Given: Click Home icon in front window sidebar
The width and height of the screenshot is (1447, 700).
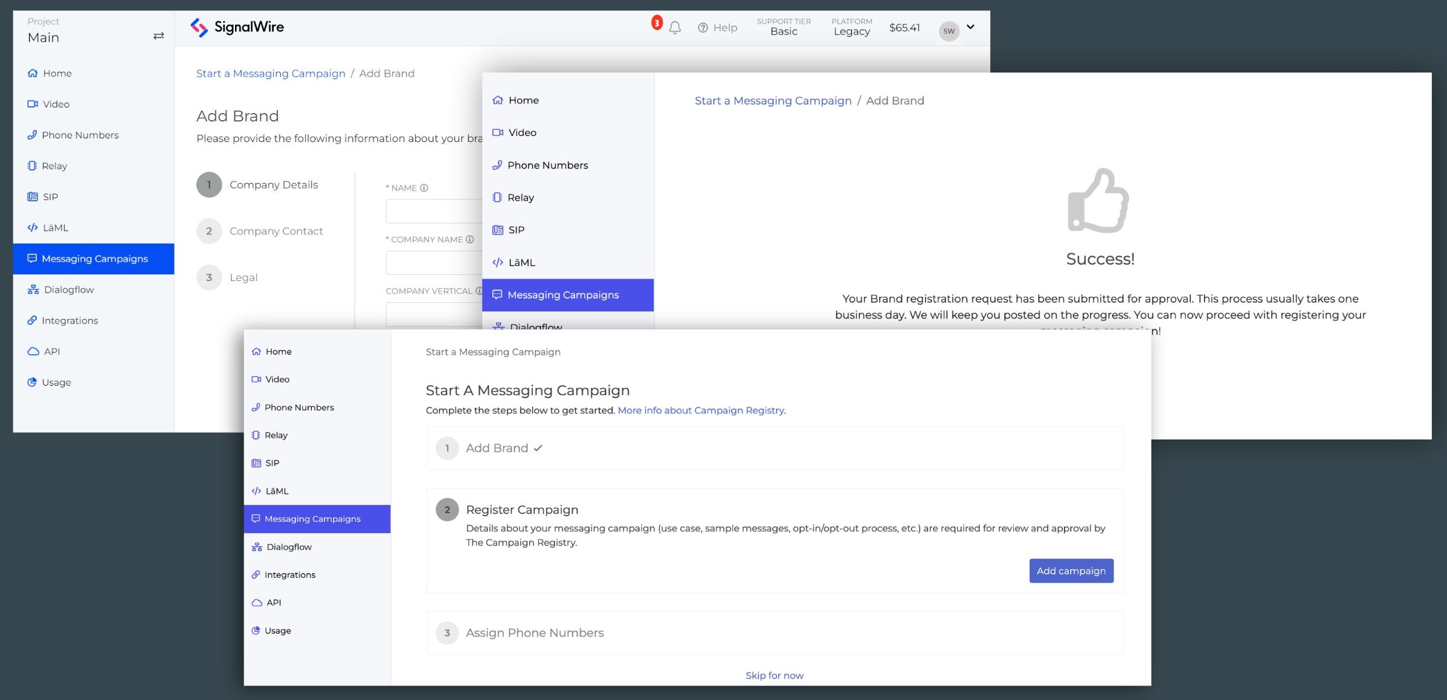Looking at the screenshot, I should tap(256, 351).
